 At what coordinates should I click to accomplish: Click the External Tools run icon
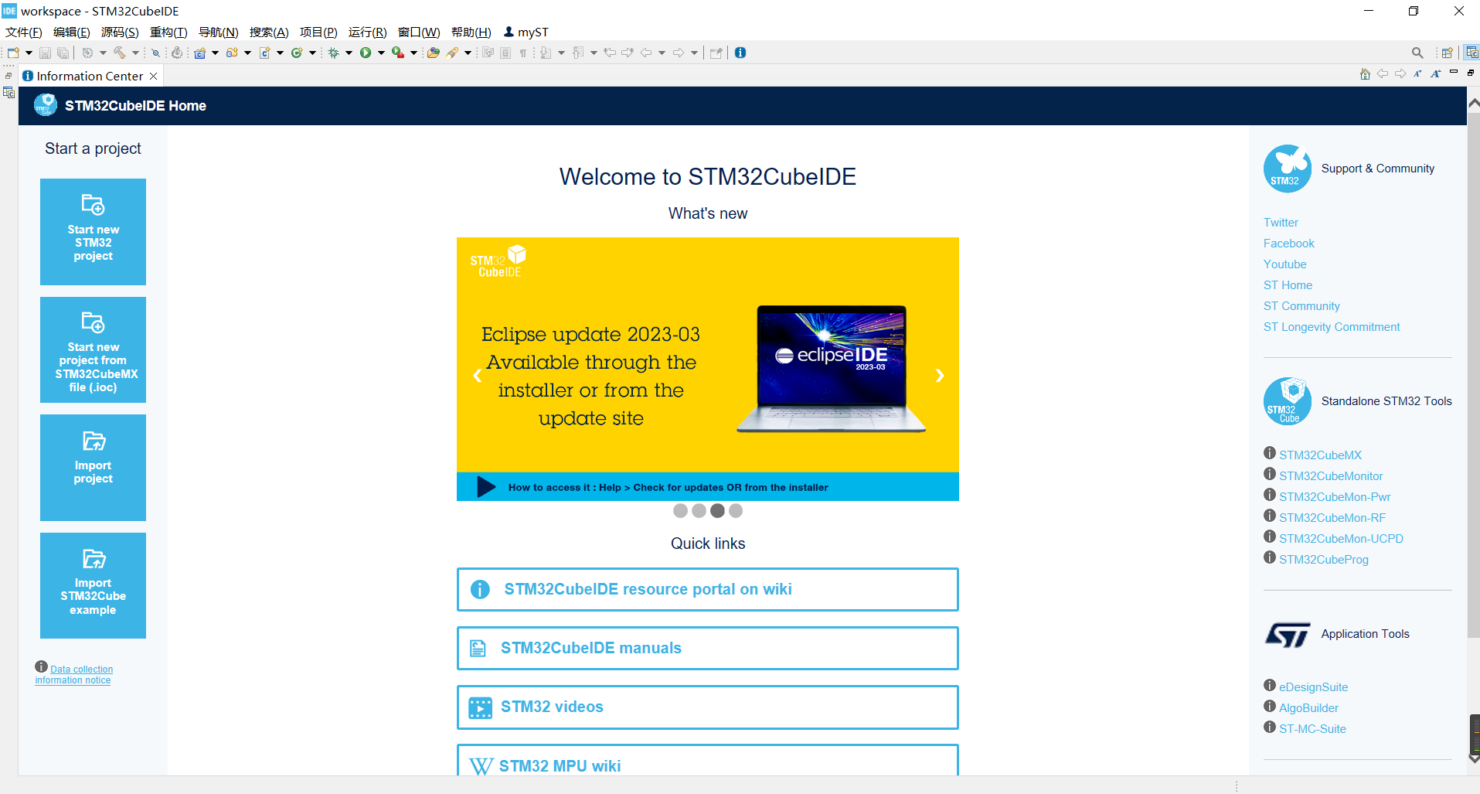click(x=398, y=53)
